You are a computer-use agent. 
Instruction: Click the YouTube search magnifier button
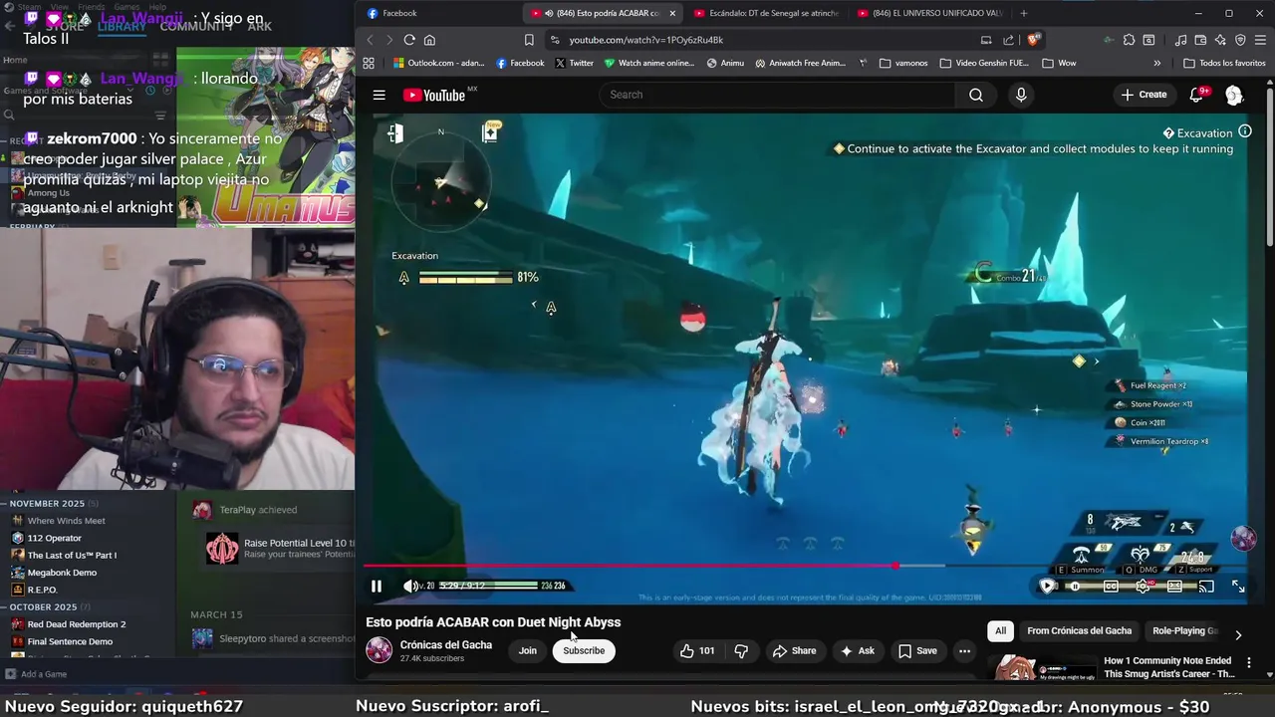976,95
